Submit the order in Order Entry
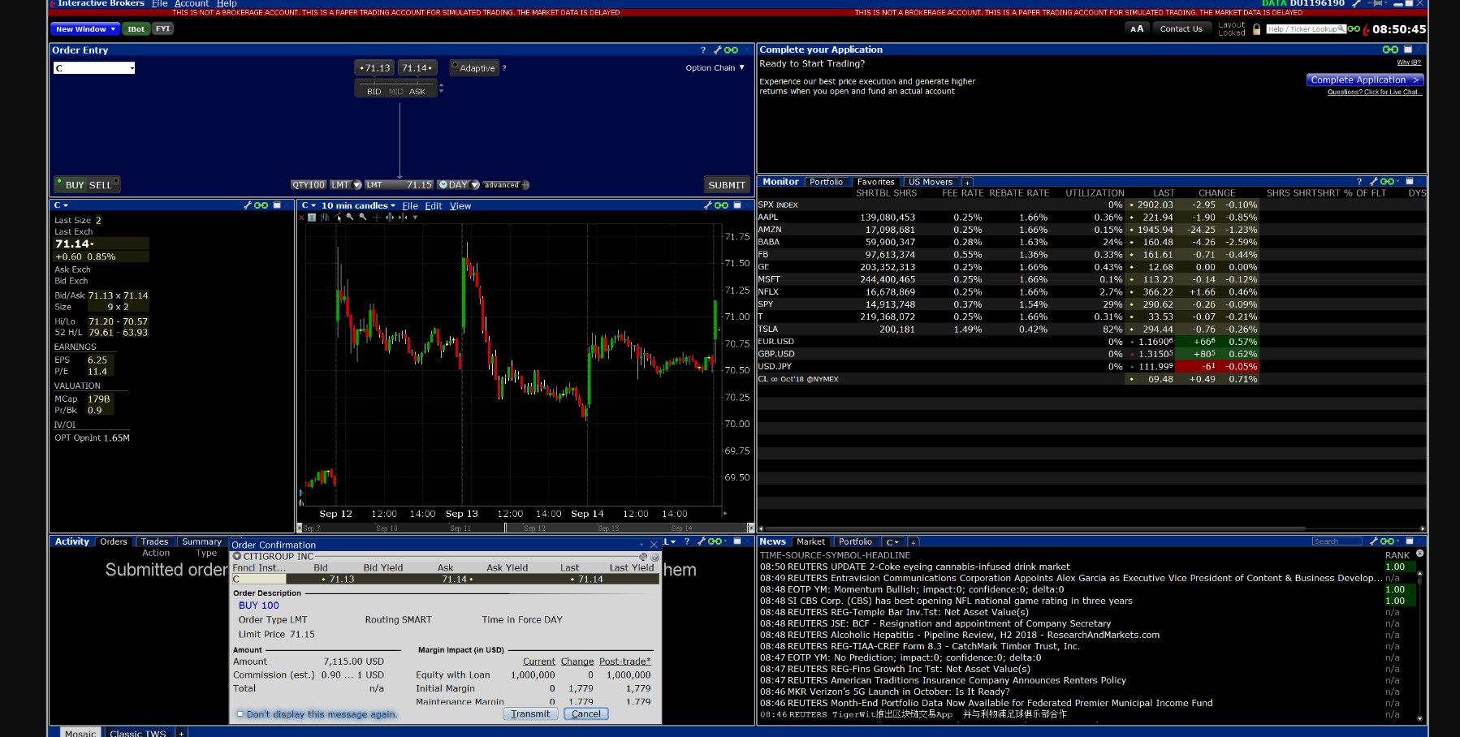1460x737 pixels. [x=726, y=185]
